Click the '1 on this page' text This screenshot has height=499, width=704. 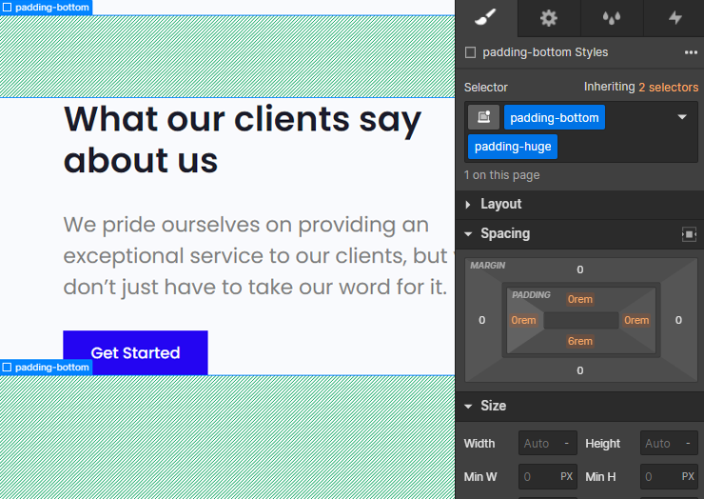[501, 175]
